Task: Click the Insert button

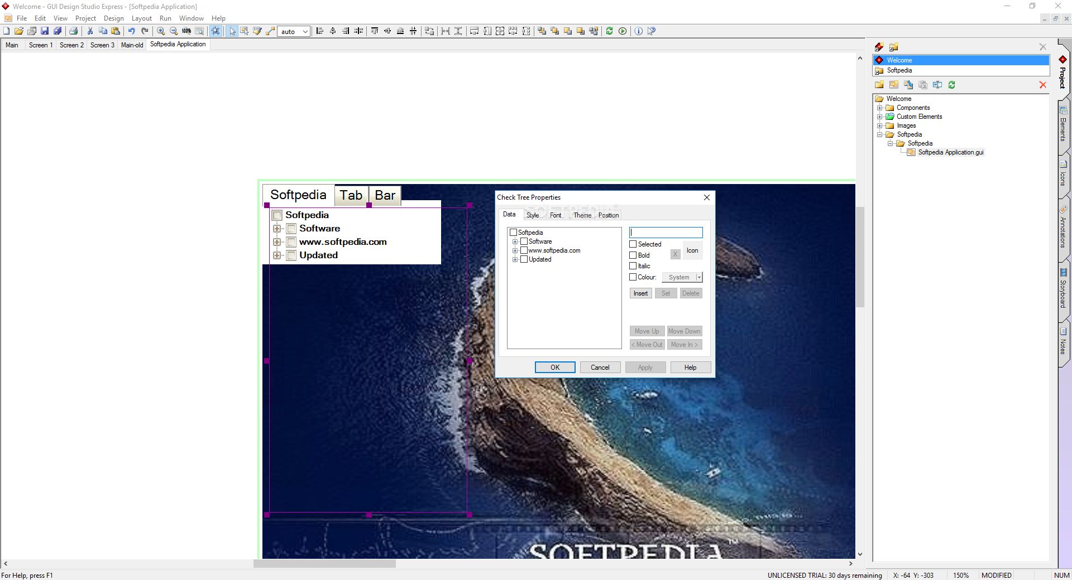Action: (641, 293)
